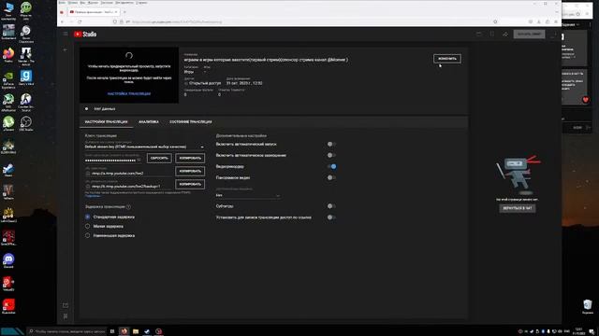Open the YouTube Studio hamburger menu
The width and height of the screenshot is (599, 336).
tap(65, 34)
